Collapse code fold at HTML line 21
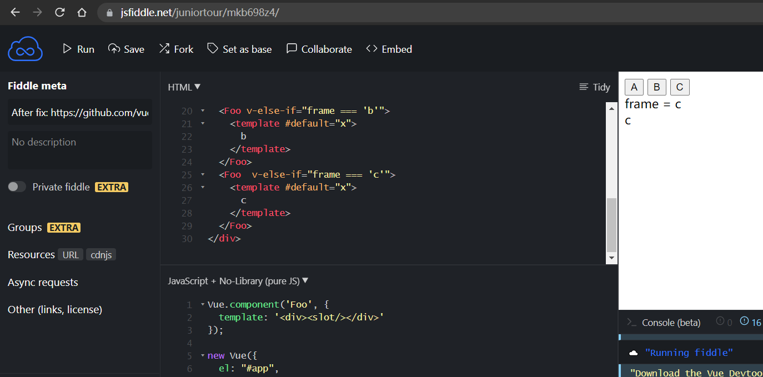The height and width of the screenshot is (377, 763). [203, 124]
